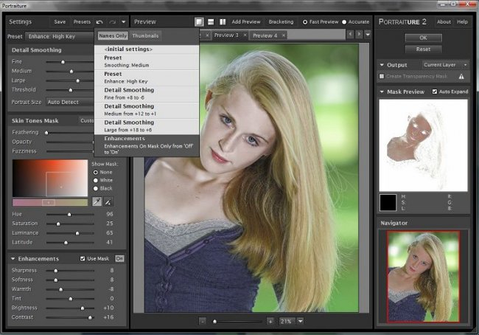Image resolution: width=479 pixels, height=335 pixels.
Task: Click the redo arrow in Settings header
Action: [112, 22]
